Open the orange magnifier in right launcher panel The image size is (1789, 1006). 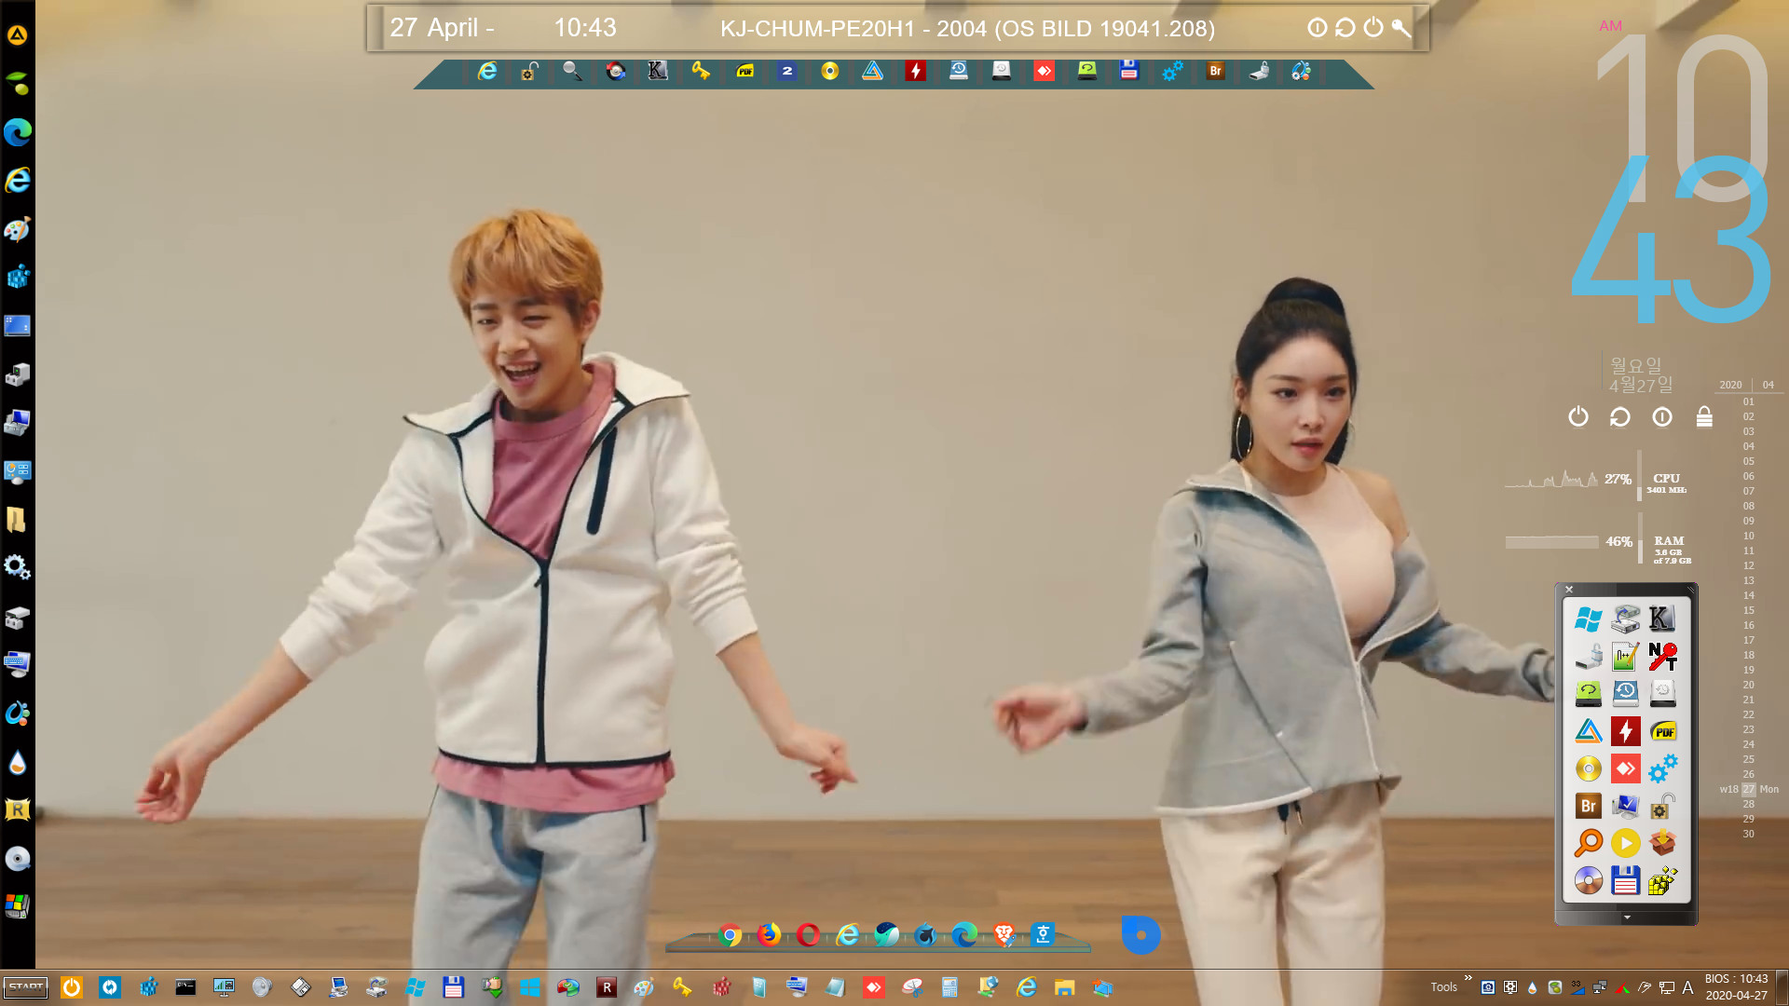pos(1588,843)
